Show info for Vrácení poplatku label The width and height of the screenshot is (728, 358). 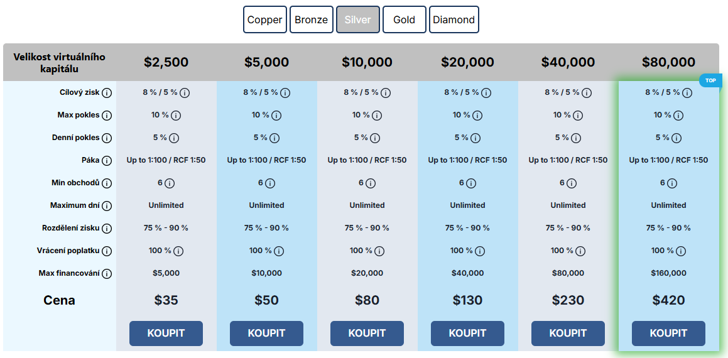(107, 251)
